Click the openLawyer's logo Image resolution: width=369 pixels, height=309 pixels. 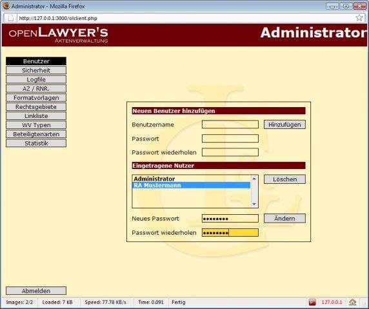pyautogui.click(x=58, y=35)
